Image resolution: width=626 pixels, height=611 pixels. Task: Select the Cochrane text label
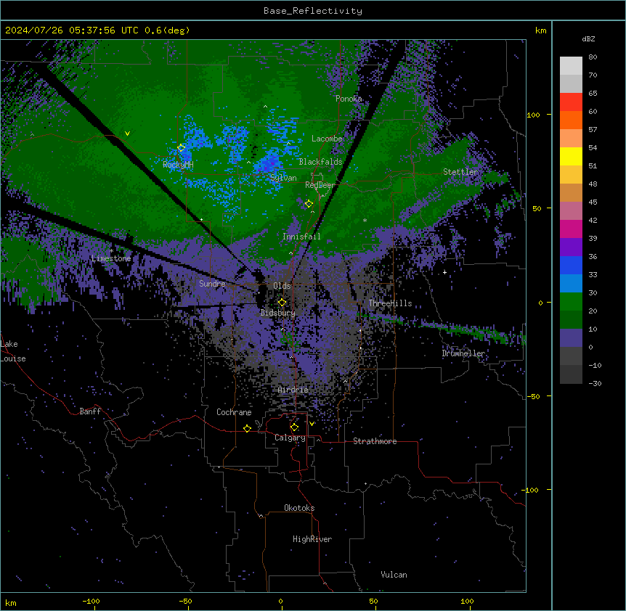pyautogui.click(x=234, y=412)
